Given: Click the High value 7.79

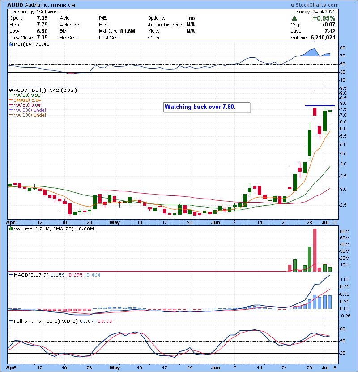Looking at the screenshot, I should (x=42, y=25).
